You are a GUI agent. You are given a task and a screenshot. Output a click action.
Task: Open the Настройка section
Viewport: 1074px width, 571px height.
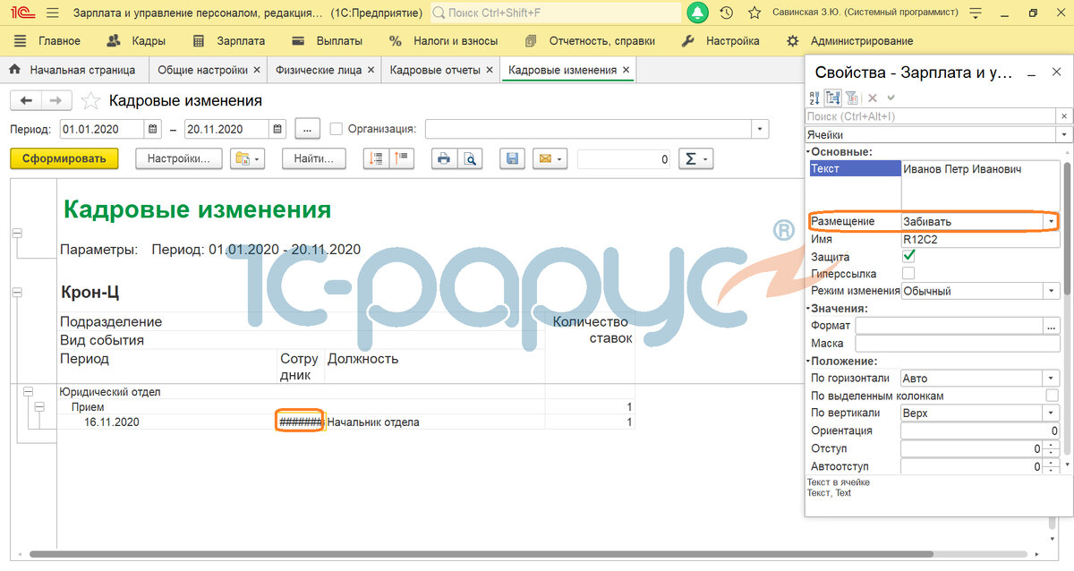[x=720, y=41]
